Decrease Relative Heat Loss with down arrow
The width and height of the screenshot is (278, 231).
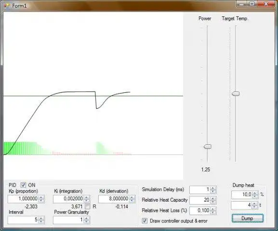[213, 212]
